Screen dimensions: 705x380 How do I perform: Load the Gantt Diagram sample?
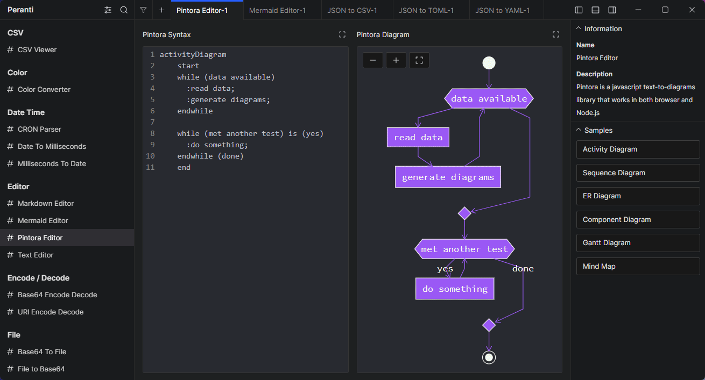coord(638,243)
